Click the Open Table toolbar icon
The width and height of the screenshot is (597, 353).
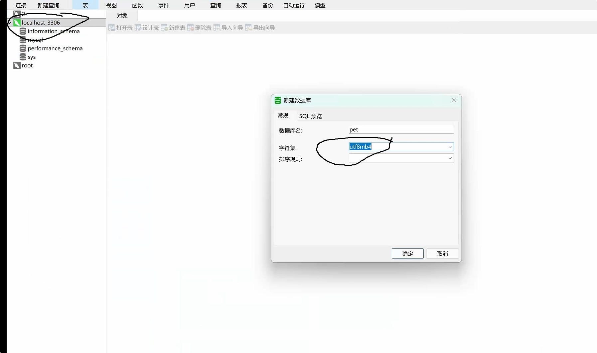point(112,28)
